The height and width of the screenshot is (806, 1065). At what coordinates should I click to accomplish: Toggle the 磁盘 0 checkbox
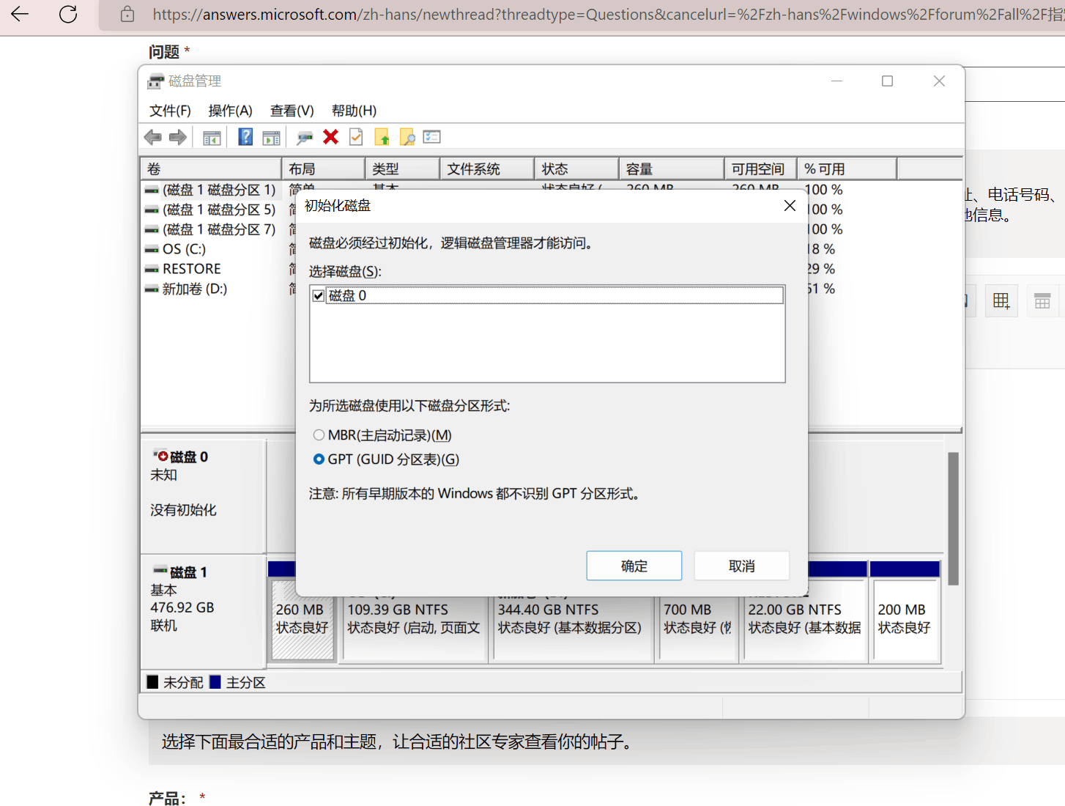click(318, 296)
